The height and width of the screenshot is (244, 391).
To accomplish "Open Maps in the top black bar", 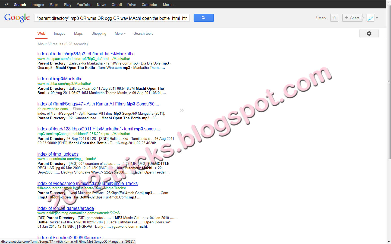I will click(54, 5).
